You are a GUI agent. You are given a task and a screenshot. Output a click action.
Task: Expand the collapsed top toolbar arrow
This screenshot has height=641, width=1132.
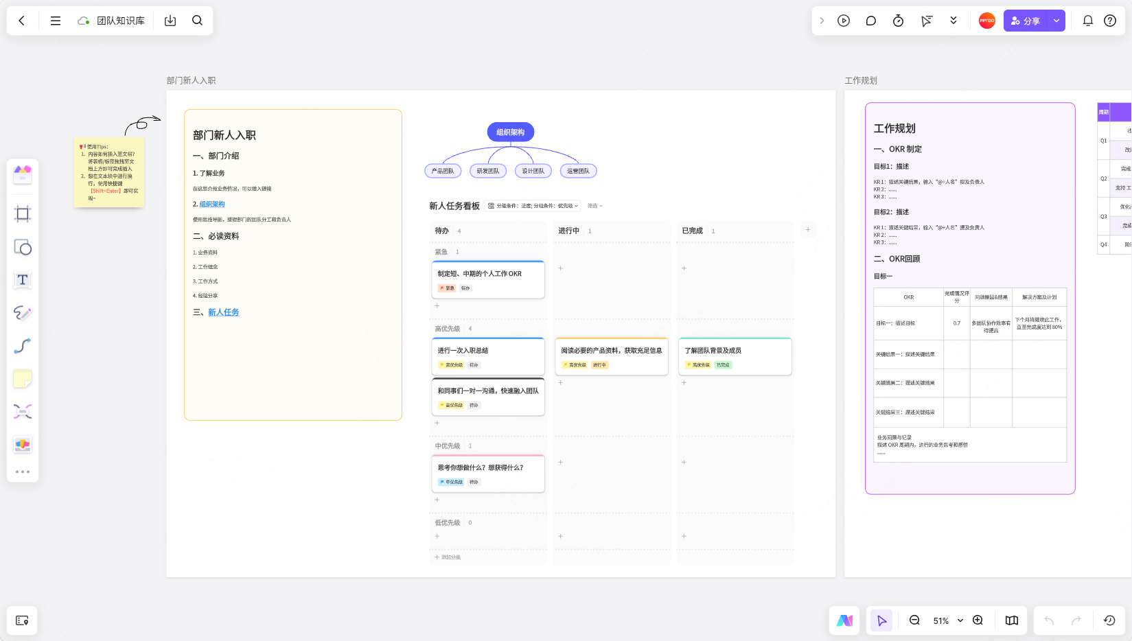click(x=822, y=21)
